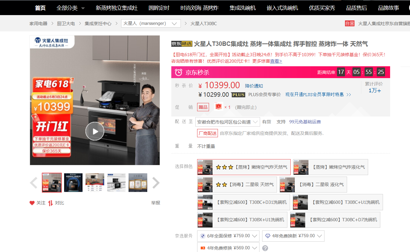Expand PLUS会员限时特惠 arrows
410x252 pixels.
tap(349, 95)
